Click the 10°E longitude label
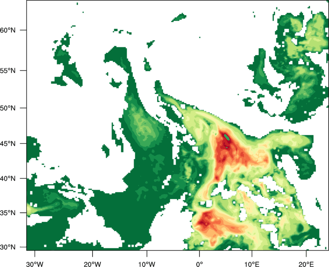329x267 pixels. [x=252, y=264]
